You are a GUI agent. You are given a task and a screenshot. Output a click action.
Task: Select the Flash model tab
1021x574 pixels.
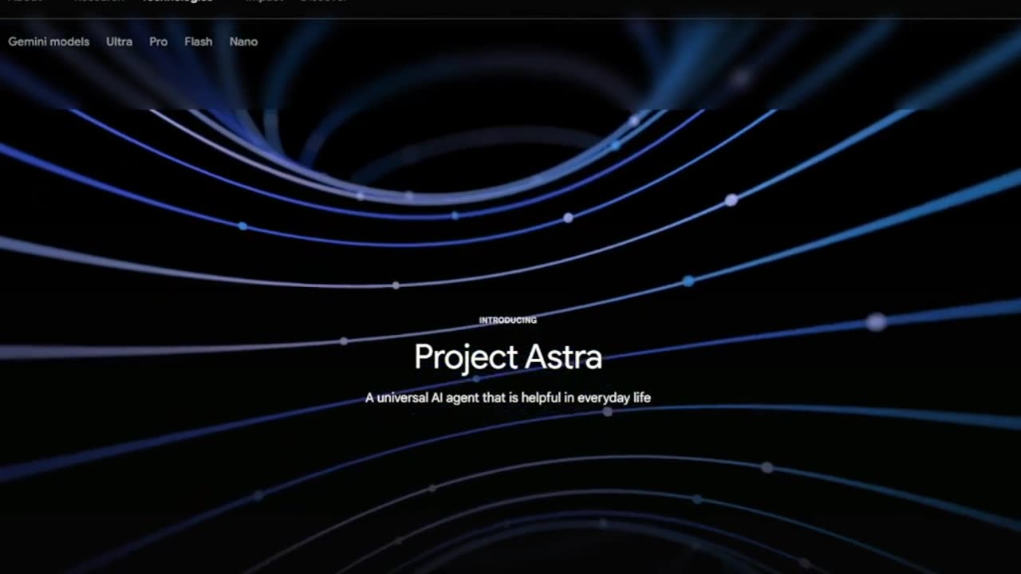pos(198,41)
